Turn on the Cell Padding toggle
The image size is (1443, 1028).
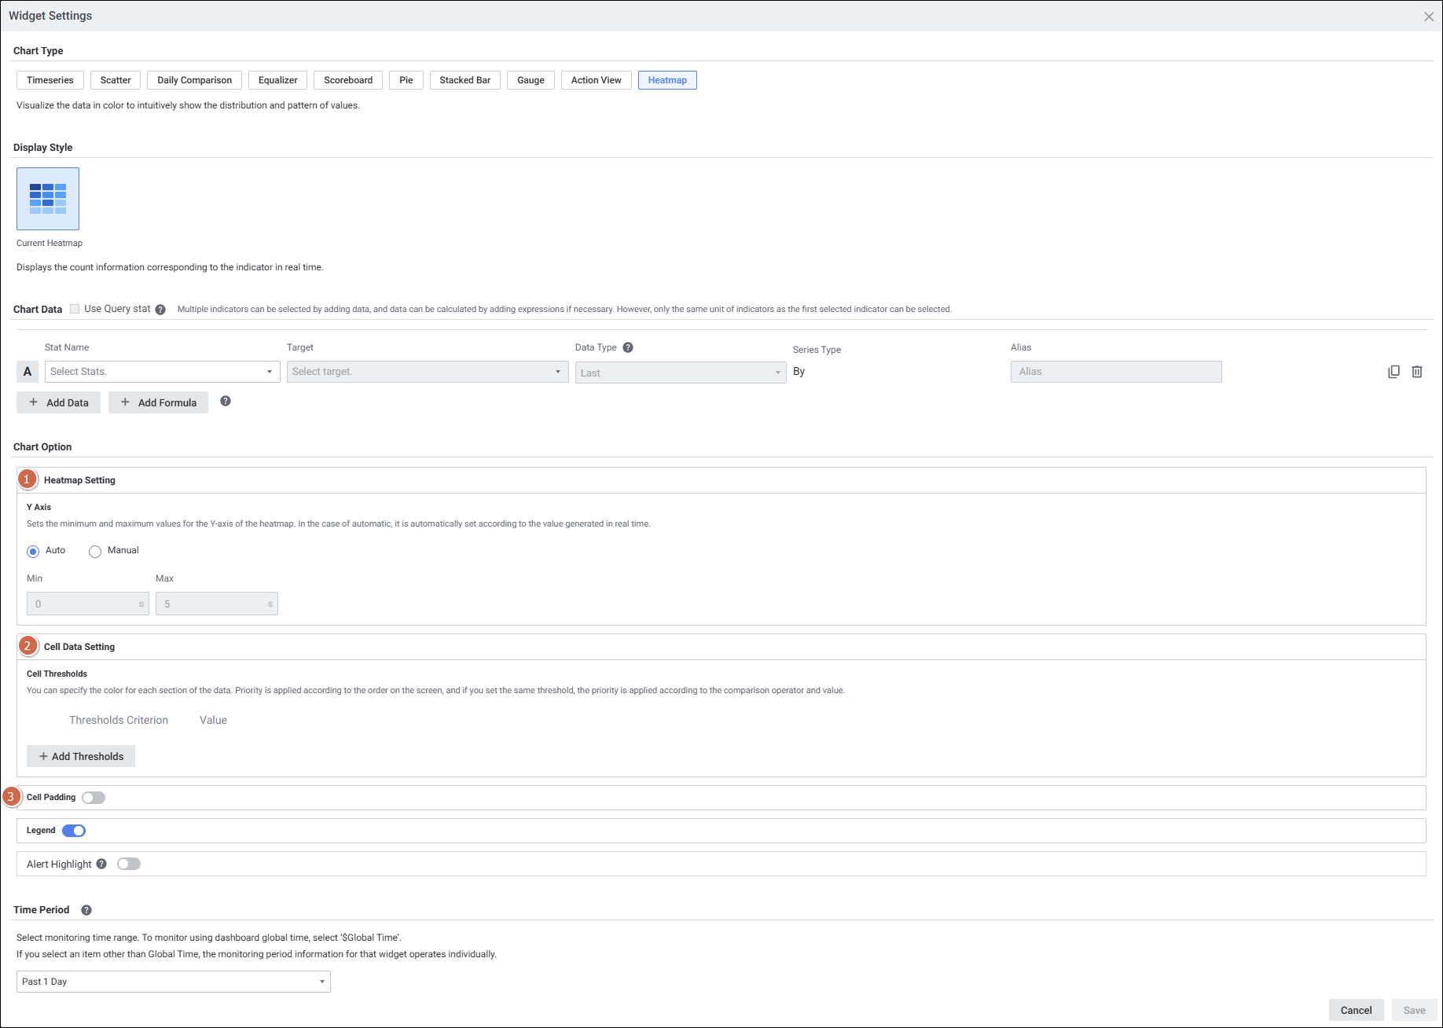click(x=94, y=798)
